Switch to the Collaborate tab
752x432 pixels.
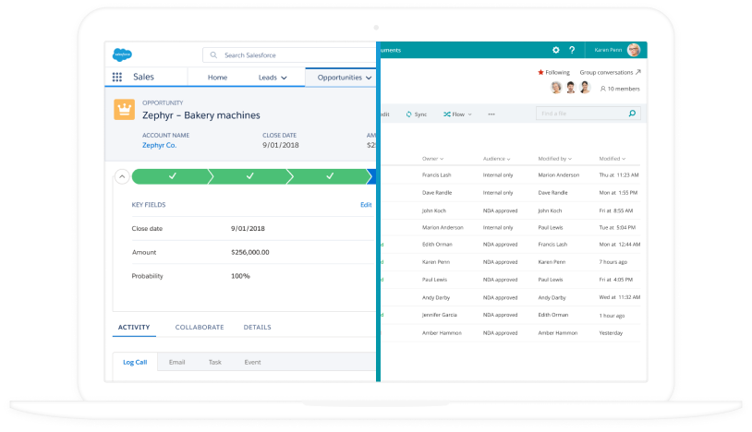click(199, 327)
